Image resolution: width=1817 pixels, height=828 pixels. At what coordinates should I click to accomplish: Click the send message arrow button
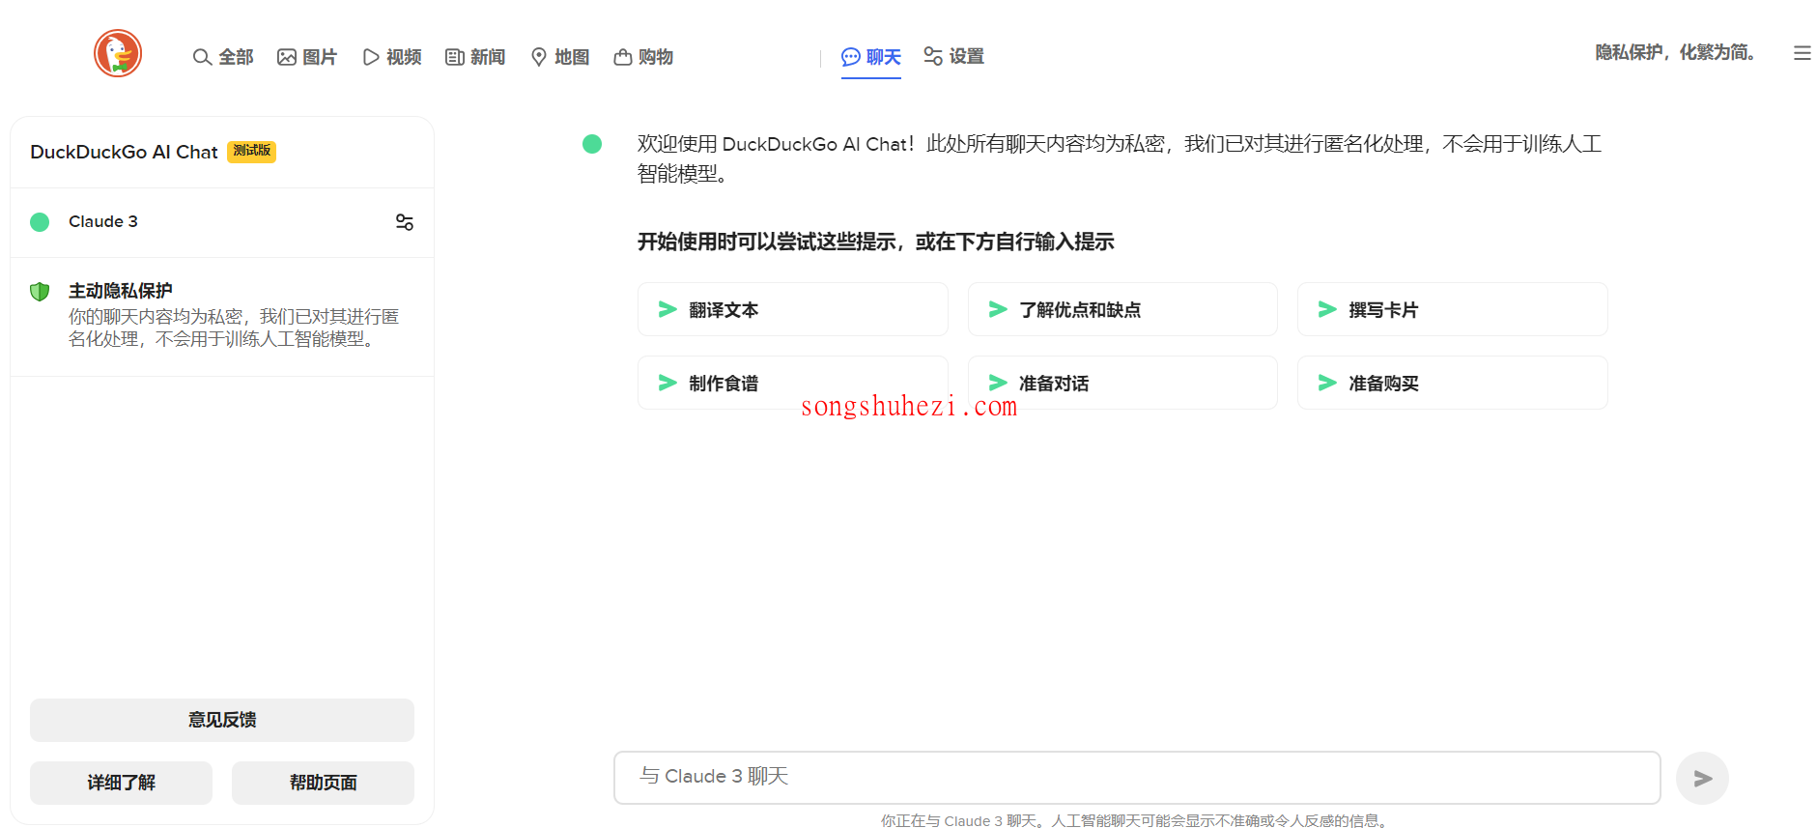[1702, 778]
